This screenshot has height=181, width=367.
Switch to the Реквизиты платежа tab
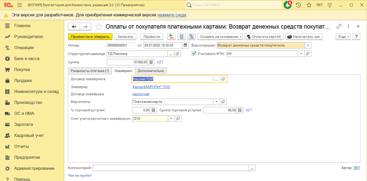89,71
